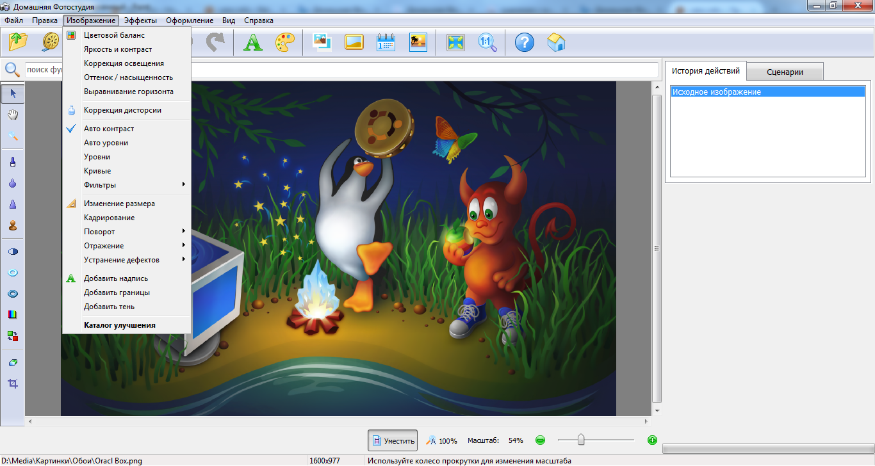The width and height of the screenshot is (875, 466).
Task: Select the arrow pointer tool
Action: [x=13, y=93]
